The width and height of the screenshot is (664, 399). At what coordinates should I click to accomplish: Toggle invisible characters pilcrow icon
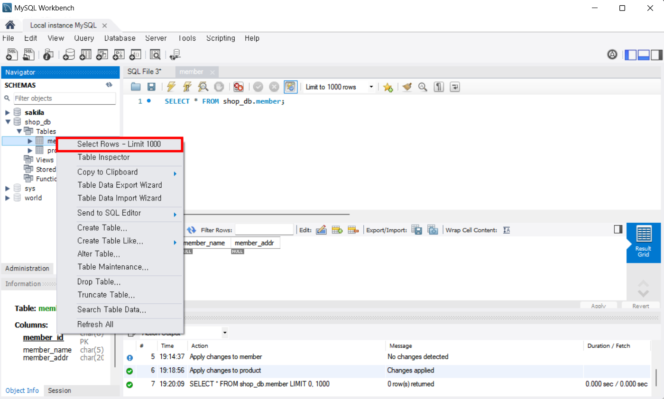coord(439,87)
